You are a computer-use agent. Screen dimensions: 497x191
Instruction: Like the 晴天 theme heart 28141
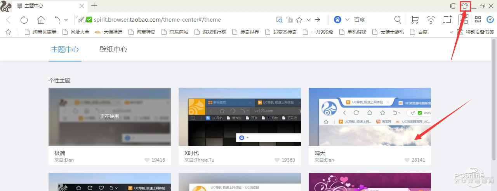pyautogui.click(x=407, y=160)
